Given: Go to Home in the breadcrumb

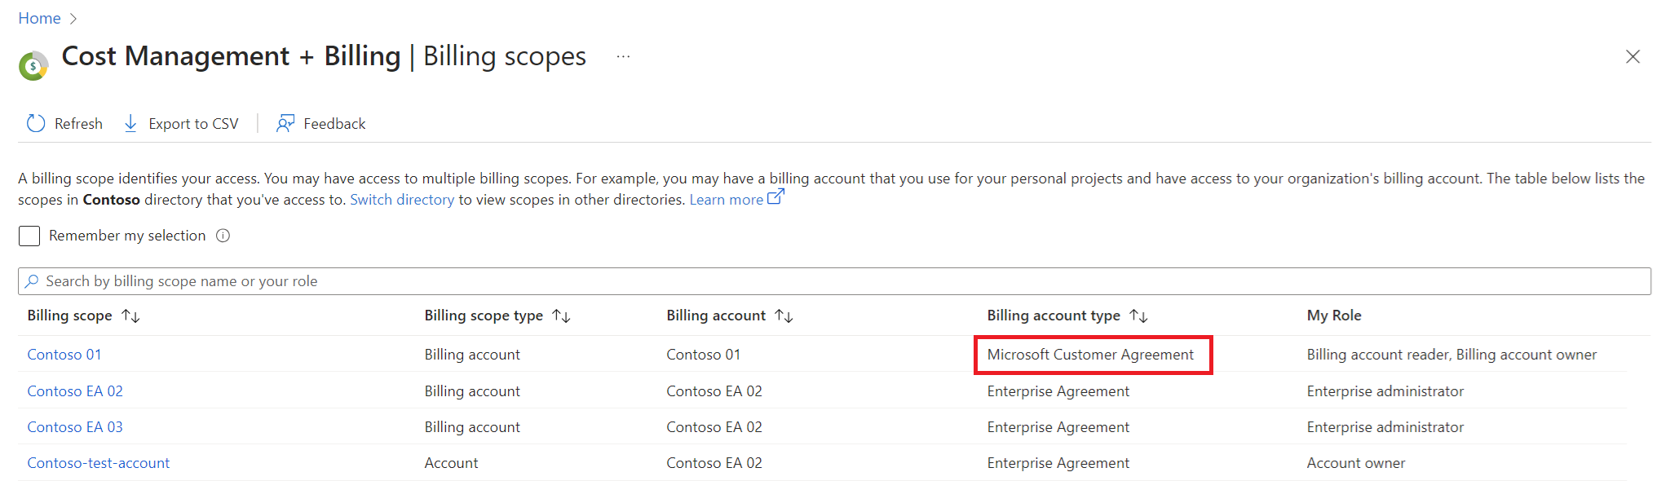Looking at the screenshot, I should point(39,18).
